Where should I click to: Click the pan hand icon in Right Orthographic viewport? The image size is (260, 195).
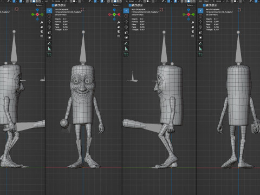[193, 27]
